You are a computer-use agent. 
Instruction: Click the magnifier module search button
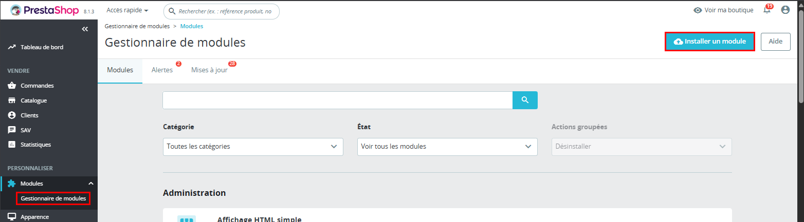click(525, 100)
